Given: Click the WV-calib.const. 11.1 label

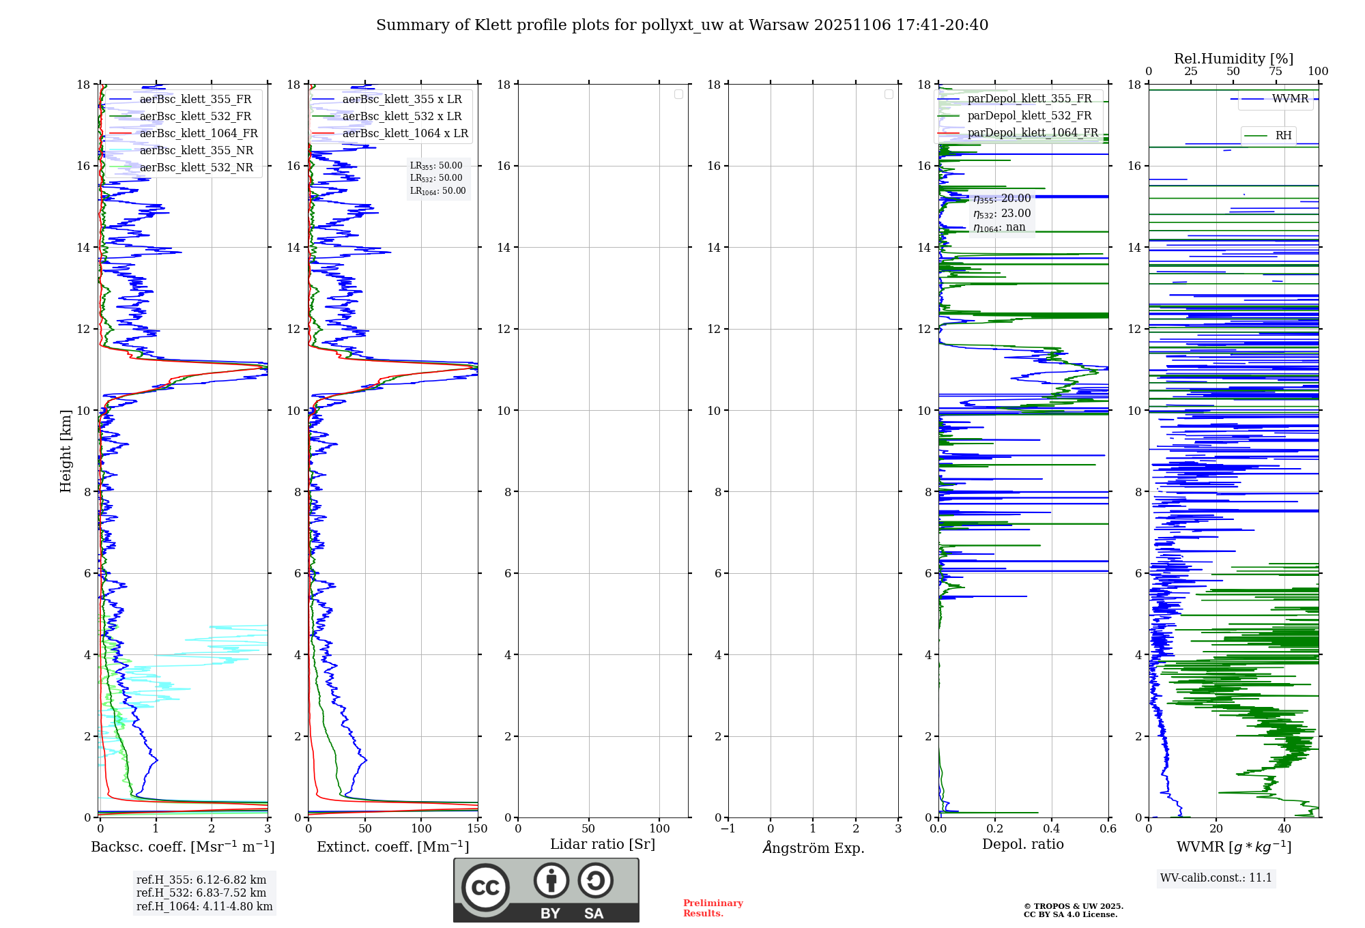Looking at the screenshot, I should [x=1216, y=878].
